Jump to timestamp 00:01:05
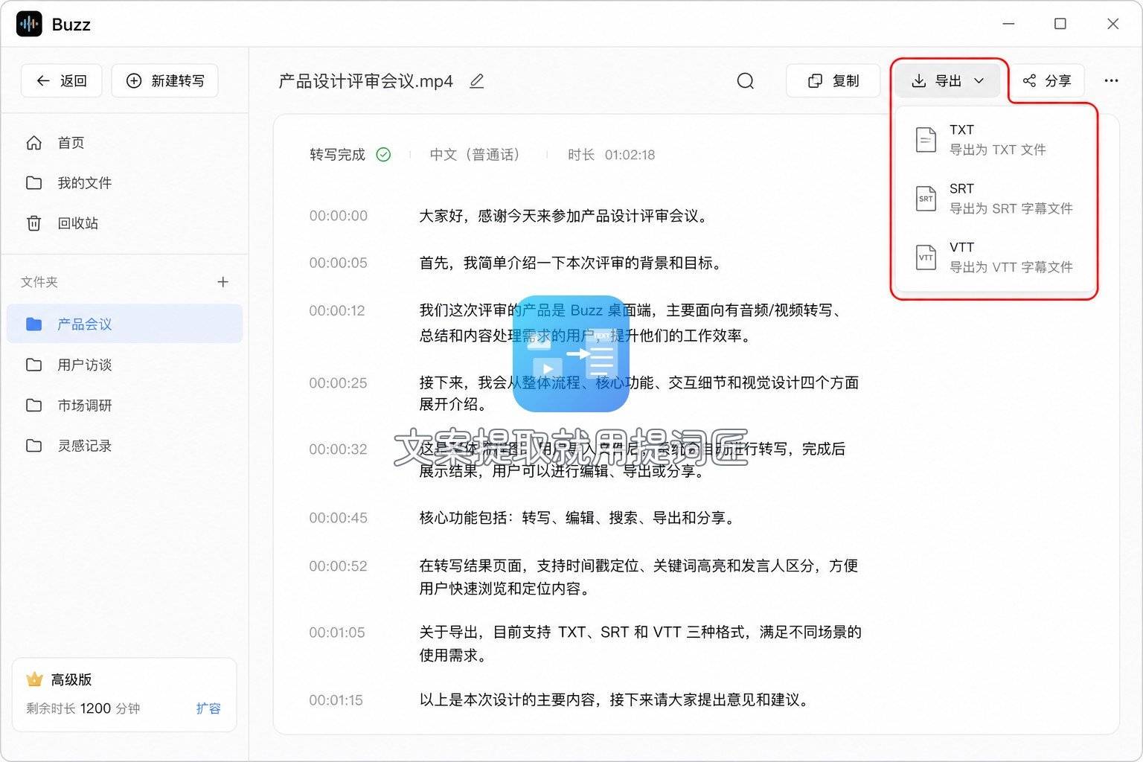This screenshot has width=1143, height=762. click(x=337, y=633)
